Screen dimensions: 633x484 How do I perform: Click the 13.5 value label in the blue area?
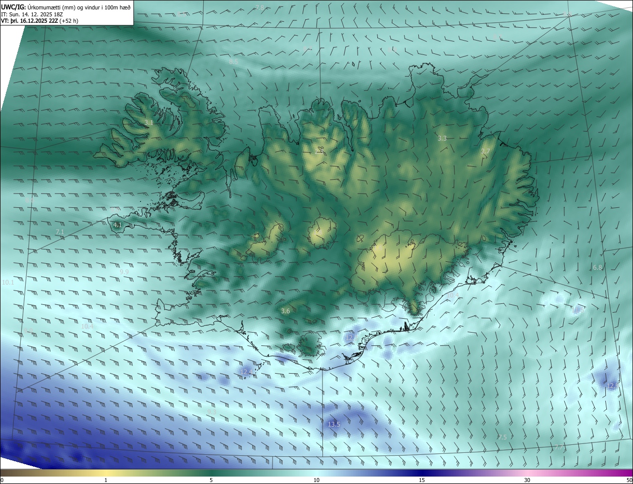coord(334,424)
